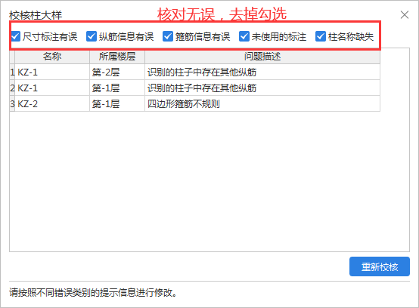Click the 名称 column header
The height and width of the screenshot is (308, 419).
(x=52, y=57)
